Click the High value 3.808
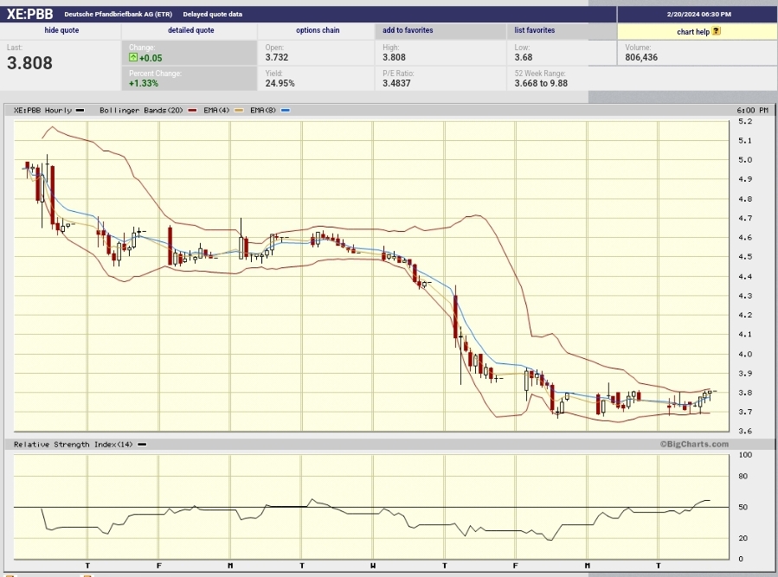Image resolution: width=778 pixels, height=577 pixels. 394,57
